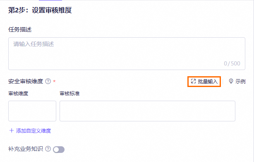Click the 审核维度 input box
The width and height of the screenshot is (254, 162).
tap(32, 111)
